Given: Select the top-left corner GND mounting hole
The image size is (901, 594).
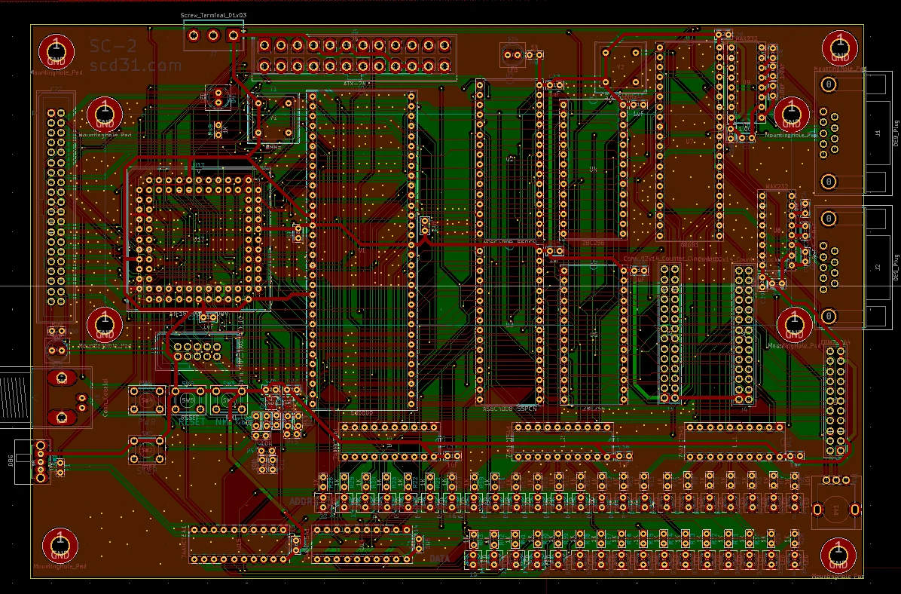Looking at the screenshot, I should (57, 50).
